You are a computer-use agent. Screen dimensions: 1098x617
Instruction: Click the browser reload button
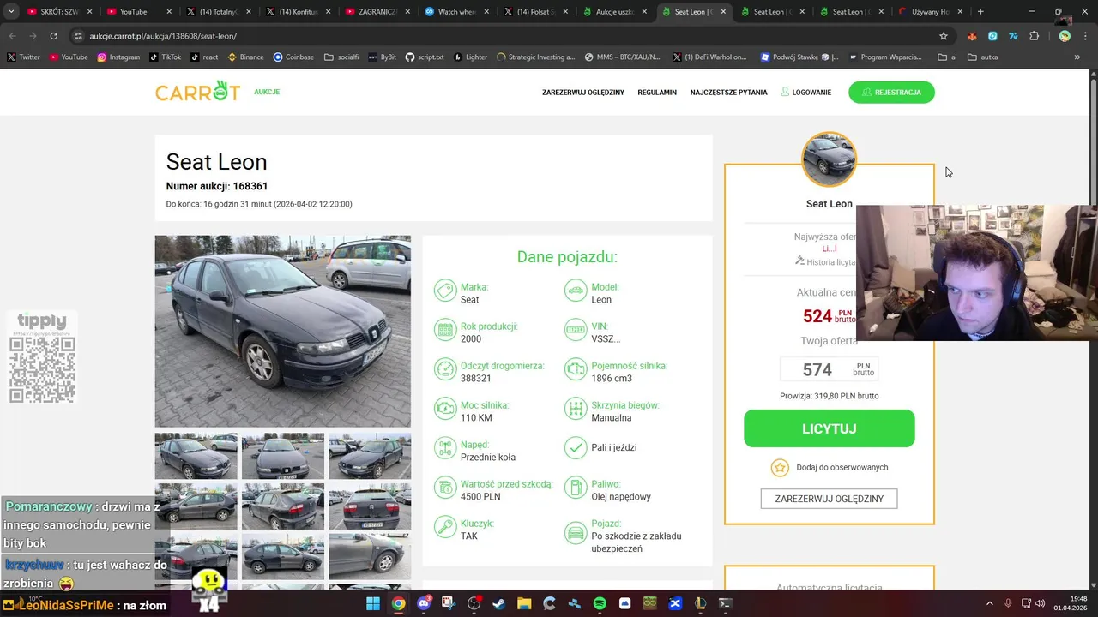click(x=53, y=36)
